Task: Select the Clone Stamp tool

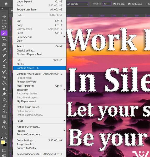Action: (x=4, y=66)
